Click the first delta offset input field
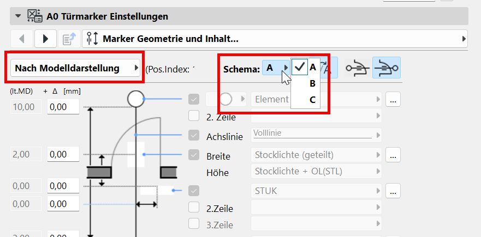This screenshot has width=481, height=237. click(63, 107)
